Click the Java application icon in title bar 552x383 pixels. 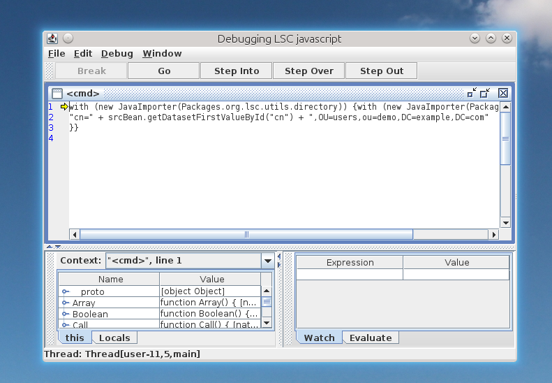pos(52,38)
